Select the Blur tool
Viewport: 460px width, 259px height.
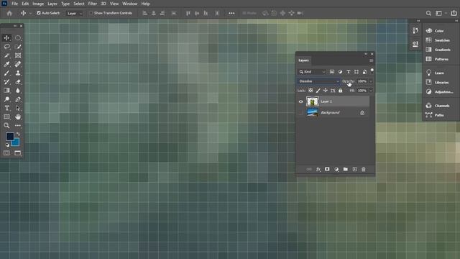(18, 91)
